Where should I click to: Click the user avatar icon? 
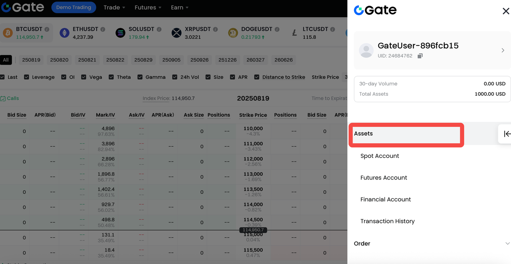click(x=366, y=51)
